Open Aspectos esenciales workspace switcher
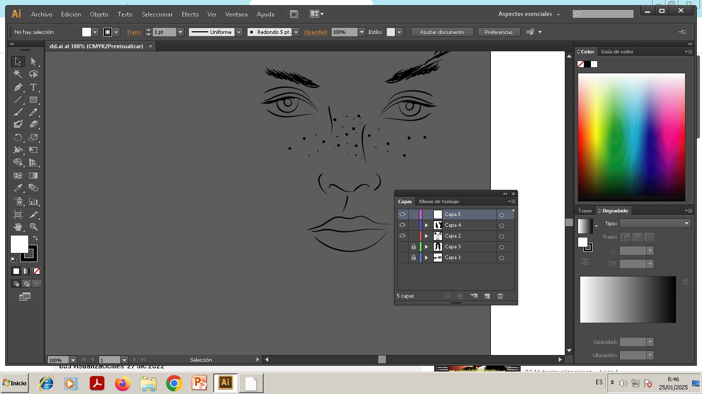Image resolution: width=702 pixels, height=394 pixels. 529,14
